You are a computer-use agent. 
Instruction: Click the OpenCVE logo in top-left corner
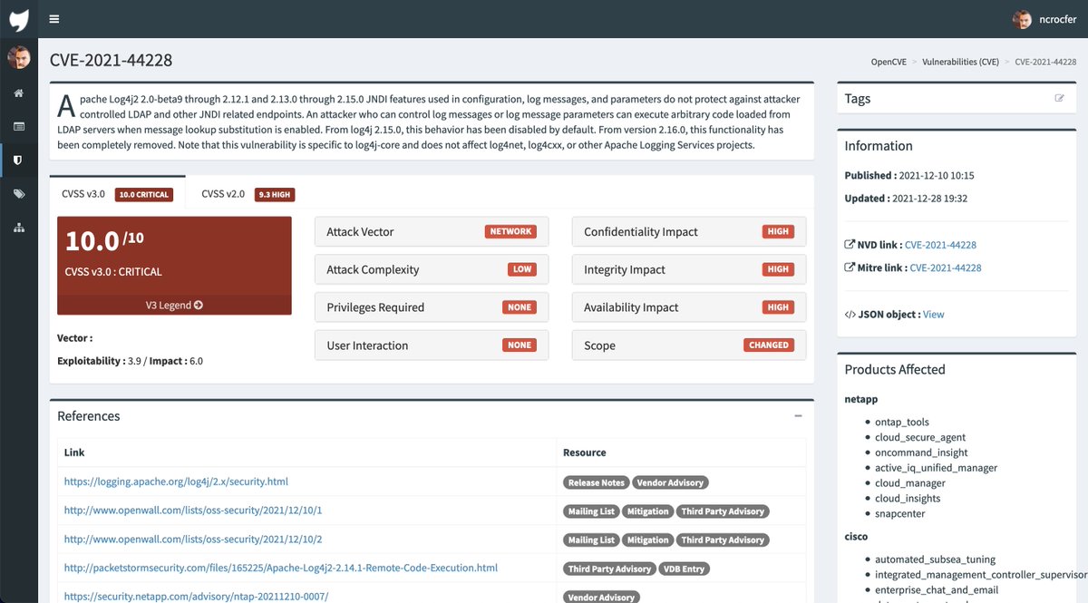[x=19, y=19]
